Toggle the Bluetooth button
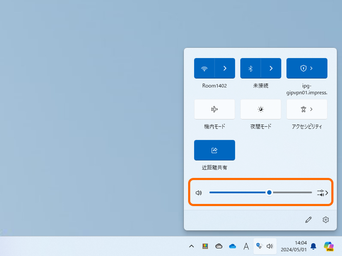The height and width of the screenshot is (256, 342). (x=251, y=68)
